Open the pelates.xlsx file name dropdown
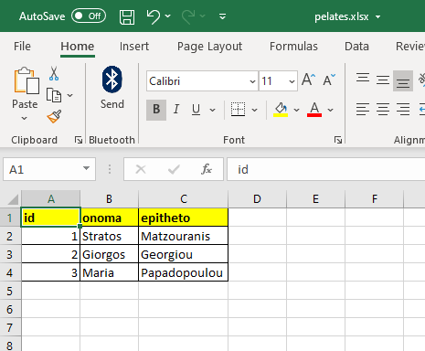Screen dimensions: 425x351 click(x=378, y=16)
